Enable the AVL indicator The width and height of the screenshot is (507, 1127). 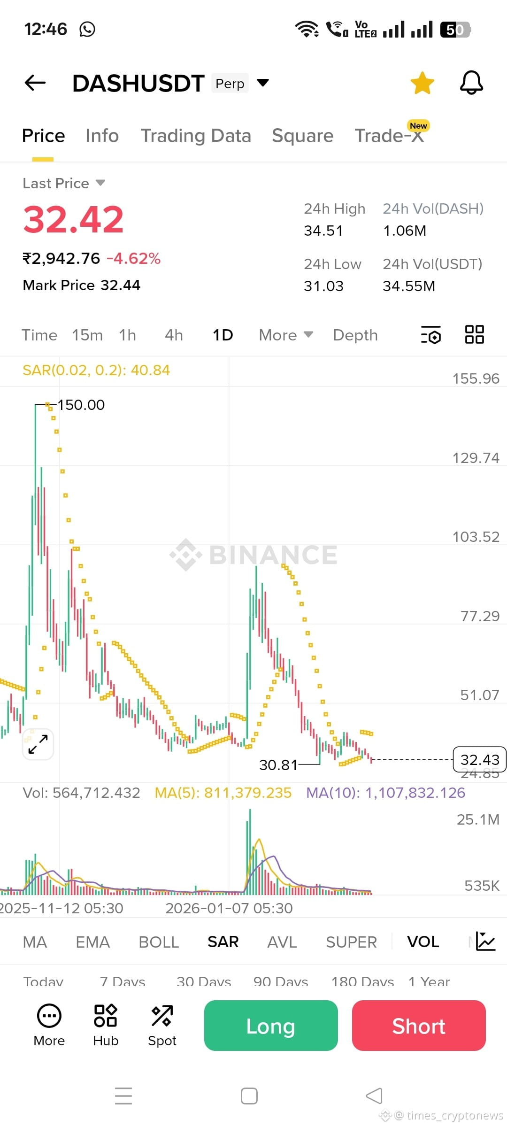click(x=282, y=942)
